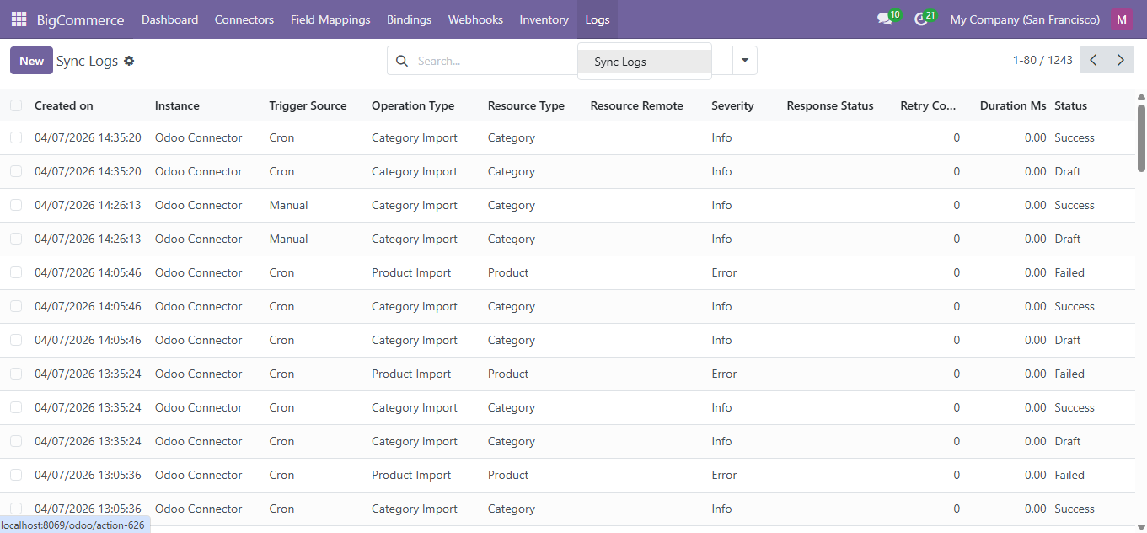The width and height of the screenshot is (1147, 533).
Task: Go to the previous page of logs
Action: (1093, 60)
